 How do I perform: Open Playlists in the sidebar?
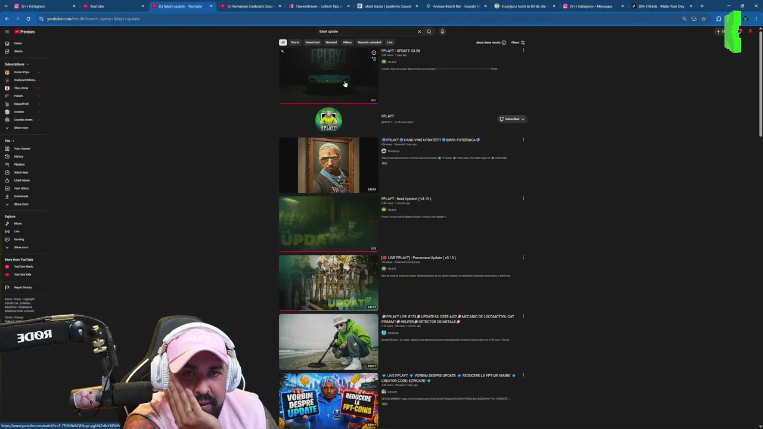19,164
